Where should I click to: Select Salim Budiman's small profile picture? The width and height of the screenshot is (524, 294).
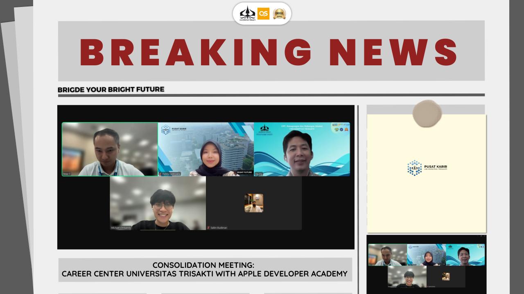254,203
